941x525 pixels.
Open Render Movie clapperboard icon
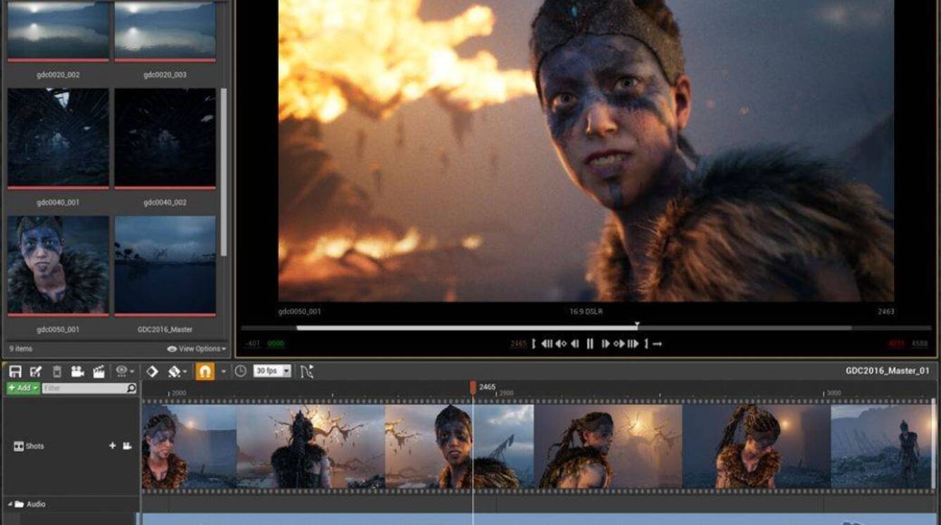point(99,371)
